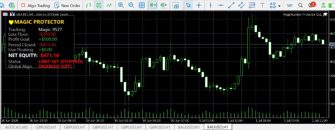Select the crosshair tool
The height and width of the screenshot is (130, 335).
pos(199,6)
